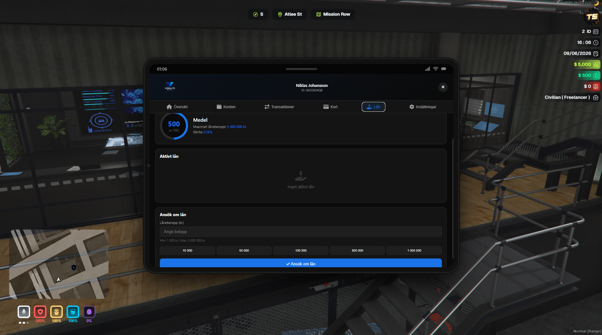
Task: Go to the Kort tab
Action: point(330,107)
